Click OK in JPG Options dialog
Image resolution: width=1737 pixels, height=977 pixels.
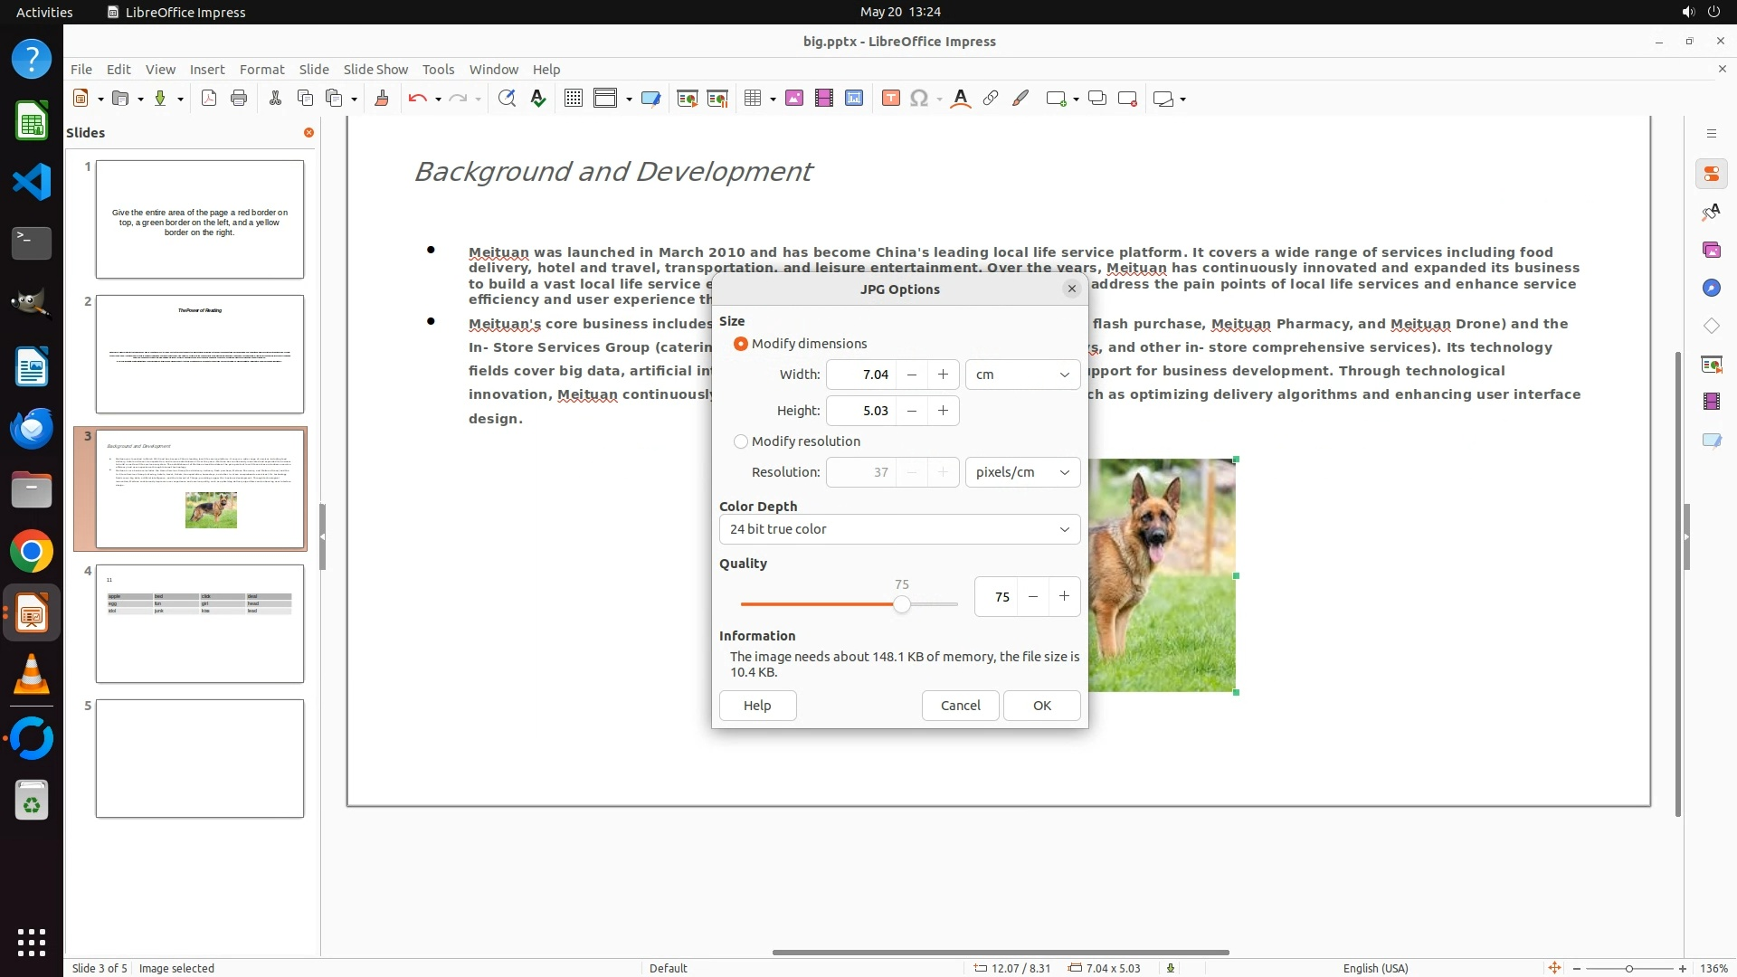click(x=1041, y=706)
